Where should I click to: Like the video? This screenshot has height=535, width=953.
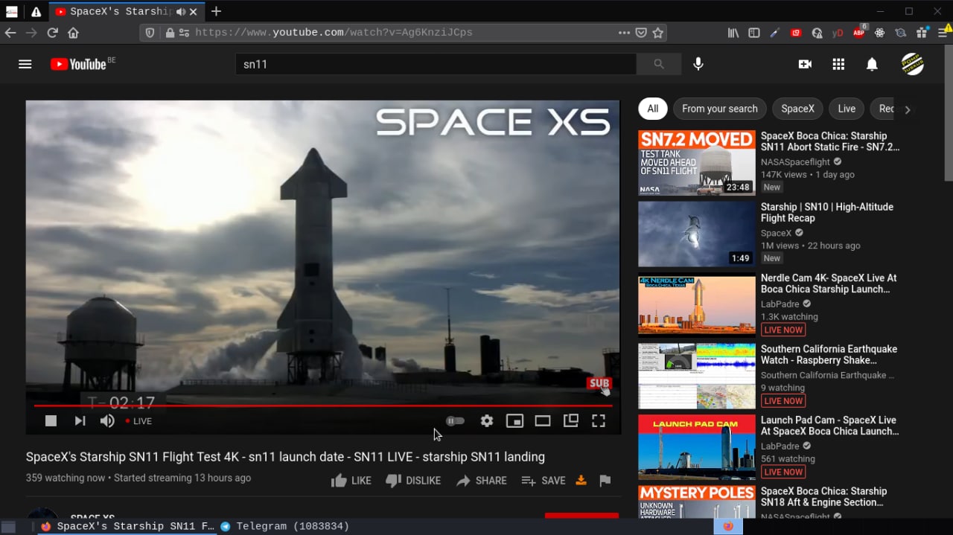[351, 481]
